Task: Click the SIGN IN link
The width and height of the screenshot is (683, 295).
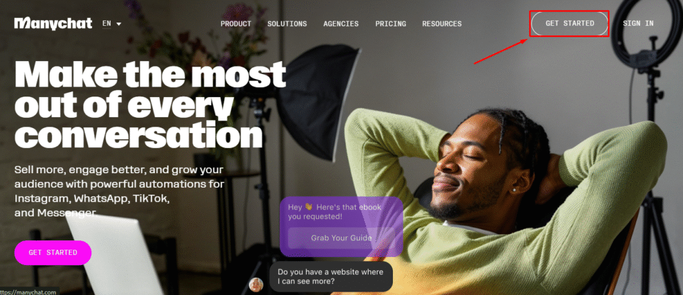Action: (638, 23)
